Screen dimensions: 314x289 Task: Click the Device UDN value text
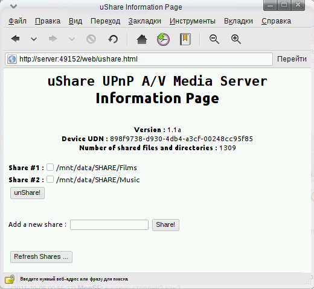pos(181,139)
